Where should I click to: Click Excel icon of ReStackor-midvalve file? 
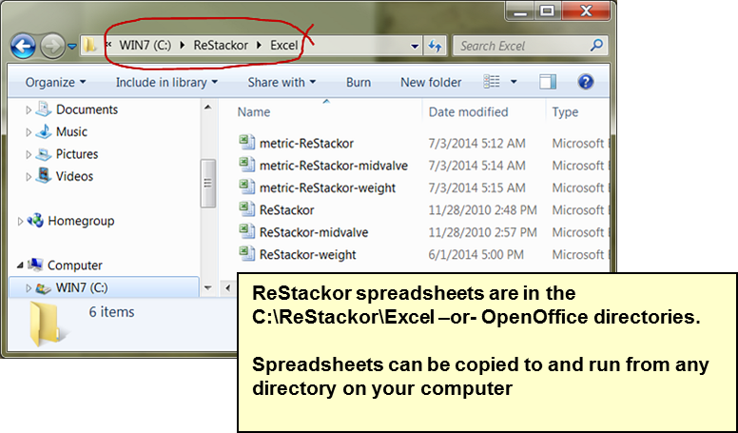(x=247, y=231)
